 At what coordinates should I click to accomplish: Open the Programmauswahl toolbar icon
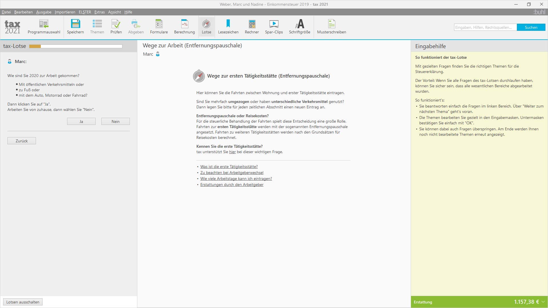click(44, 27)
